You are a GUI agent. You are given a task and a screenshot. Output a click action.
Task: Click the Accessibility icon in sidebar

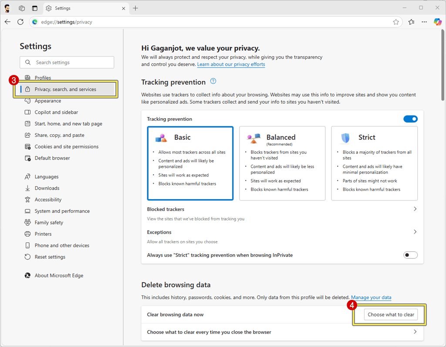(27, 200)
